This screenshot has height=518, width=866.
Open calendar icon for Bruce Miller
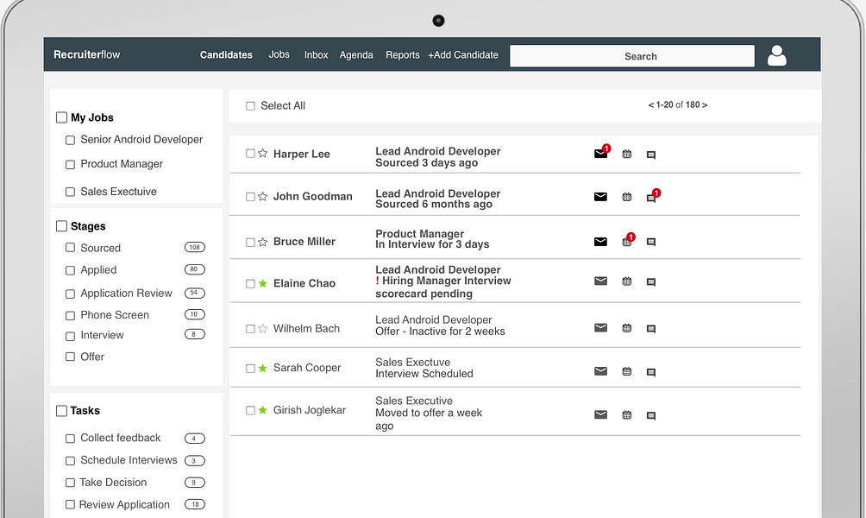627,242
